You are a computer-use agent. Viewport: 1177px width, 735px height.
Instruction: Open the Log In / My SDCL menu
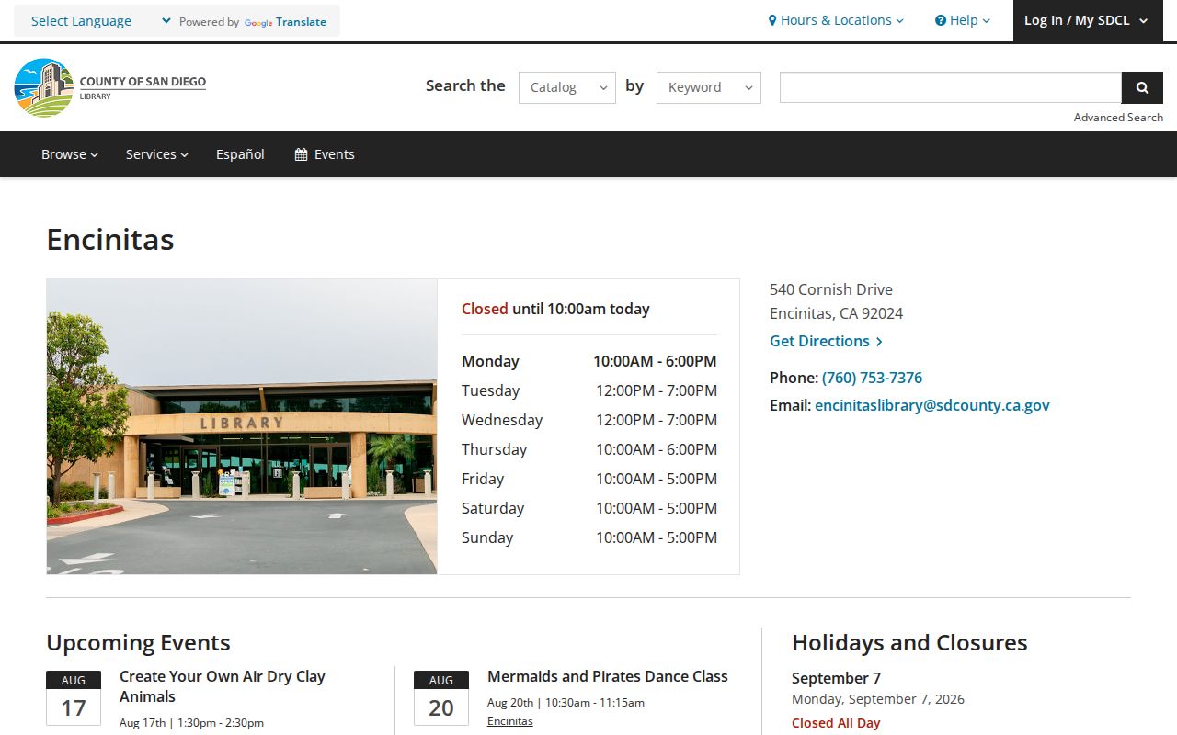click(1088, 20)
